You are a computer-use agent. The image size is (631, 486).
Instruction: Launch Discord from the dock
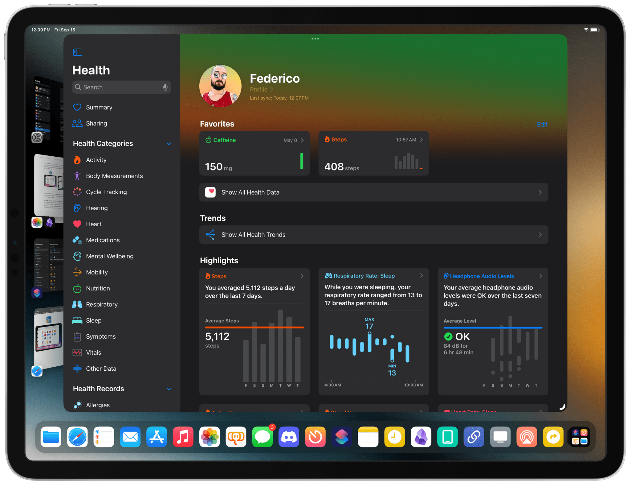289,437
